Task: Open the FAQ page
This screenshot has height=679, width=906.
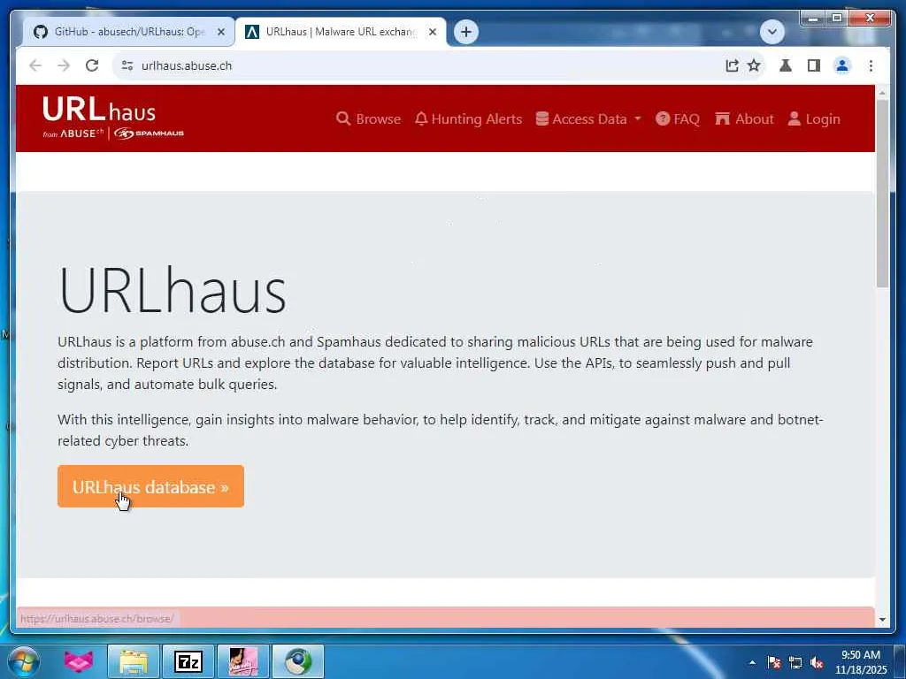Action: [678, 119]
